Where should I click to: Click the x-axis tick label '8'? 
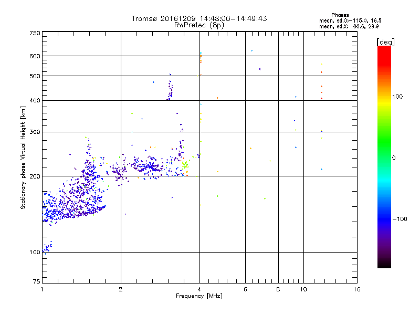278,289
